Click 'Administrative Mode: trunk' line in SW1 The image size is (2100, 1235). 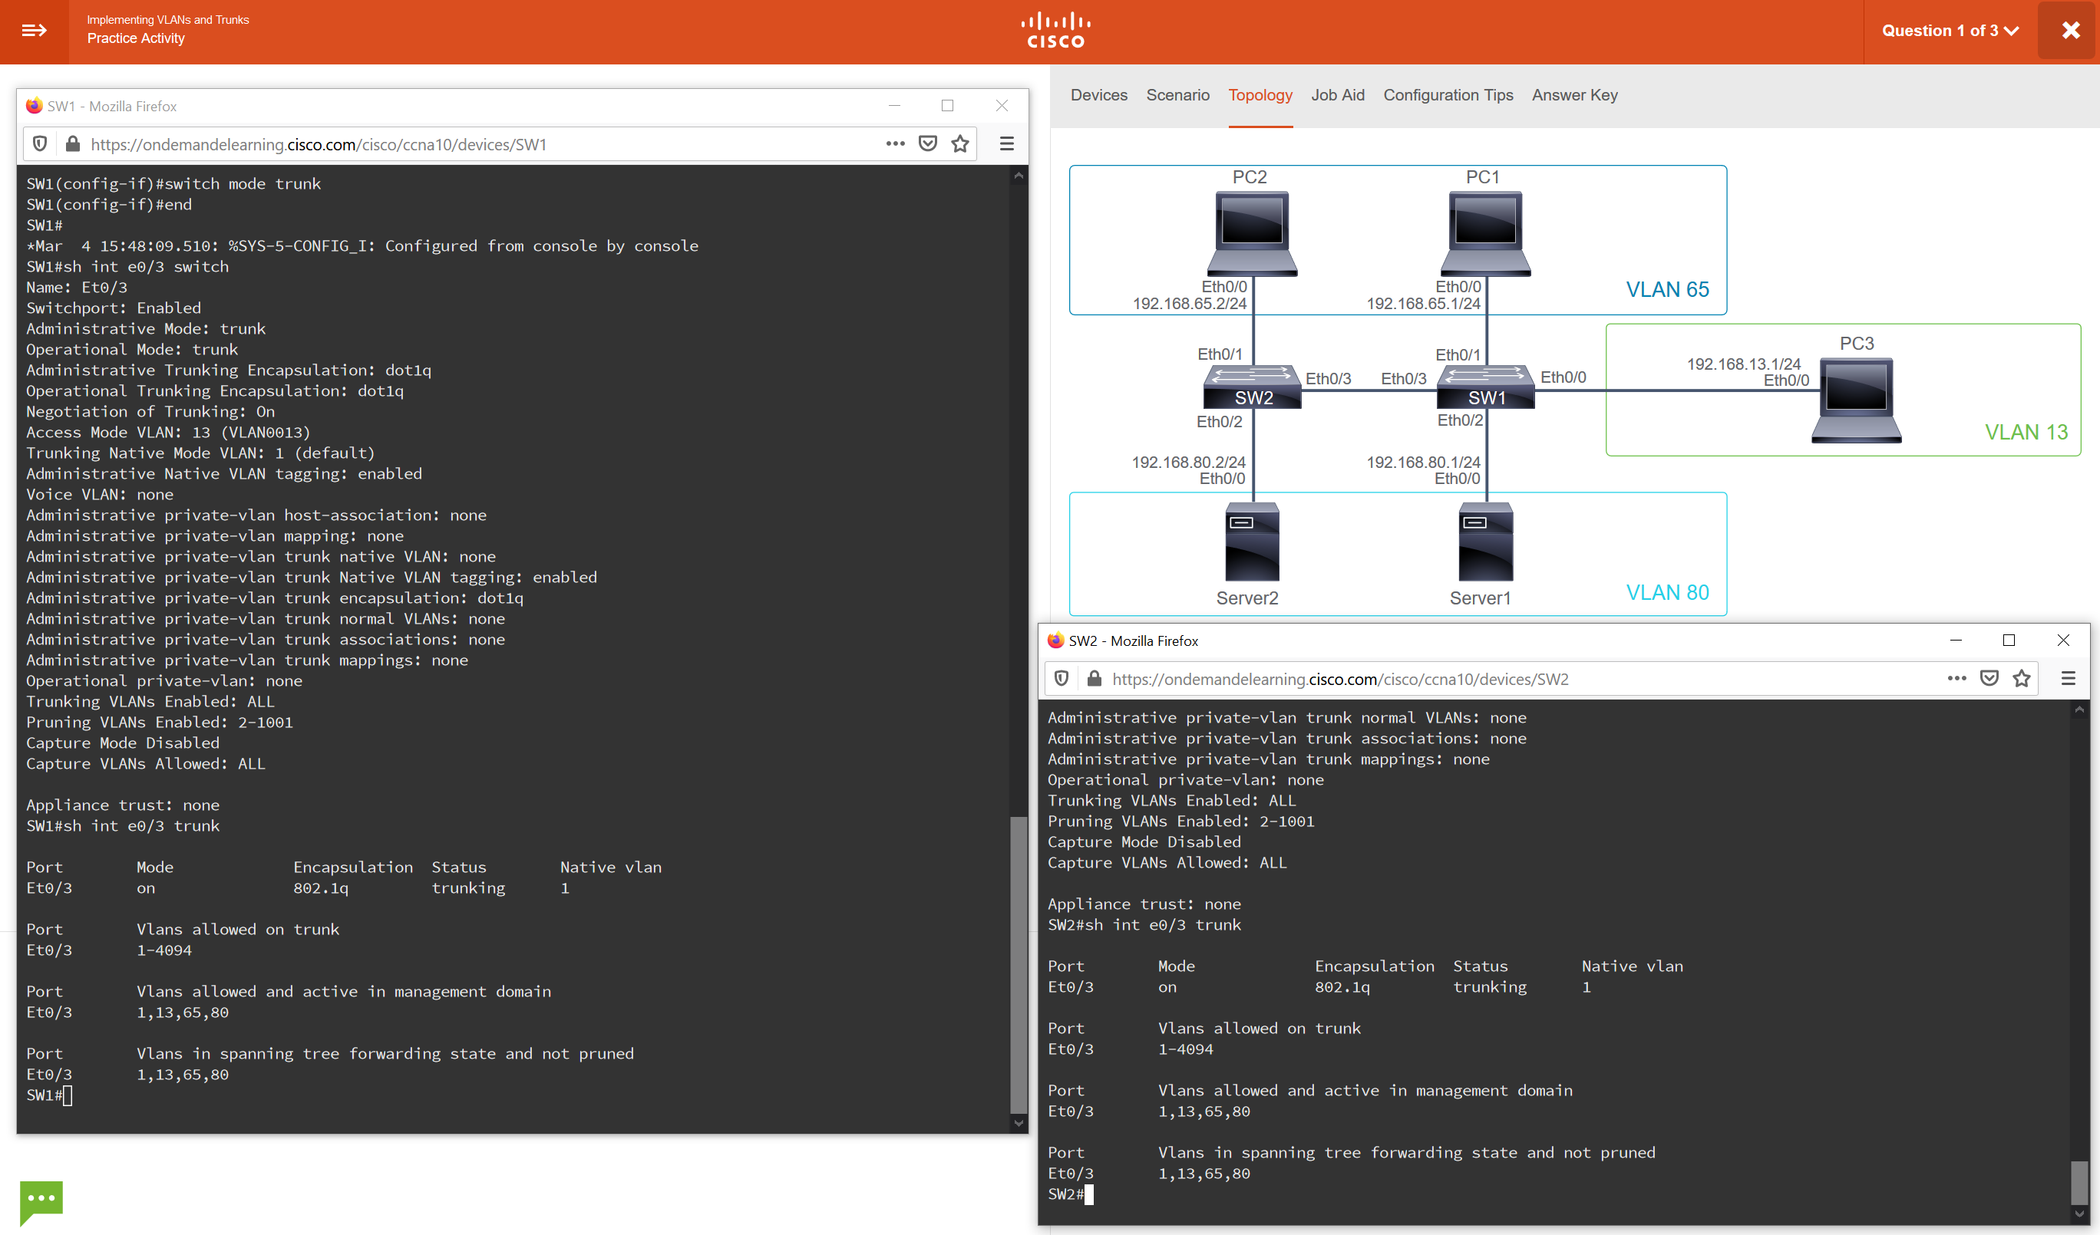pyautogui.click(x=146, y=329)
